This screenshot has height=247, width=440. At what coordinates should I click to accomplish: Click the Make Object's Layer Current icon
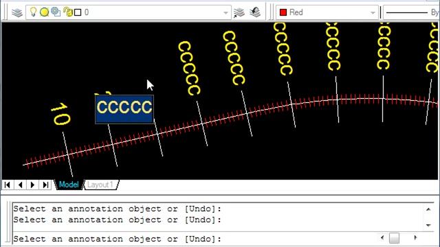point(239,12)
